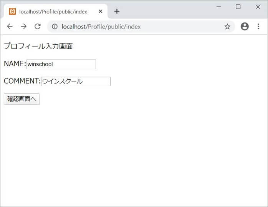Open Chrome's three-dot menu

[258, 27]
